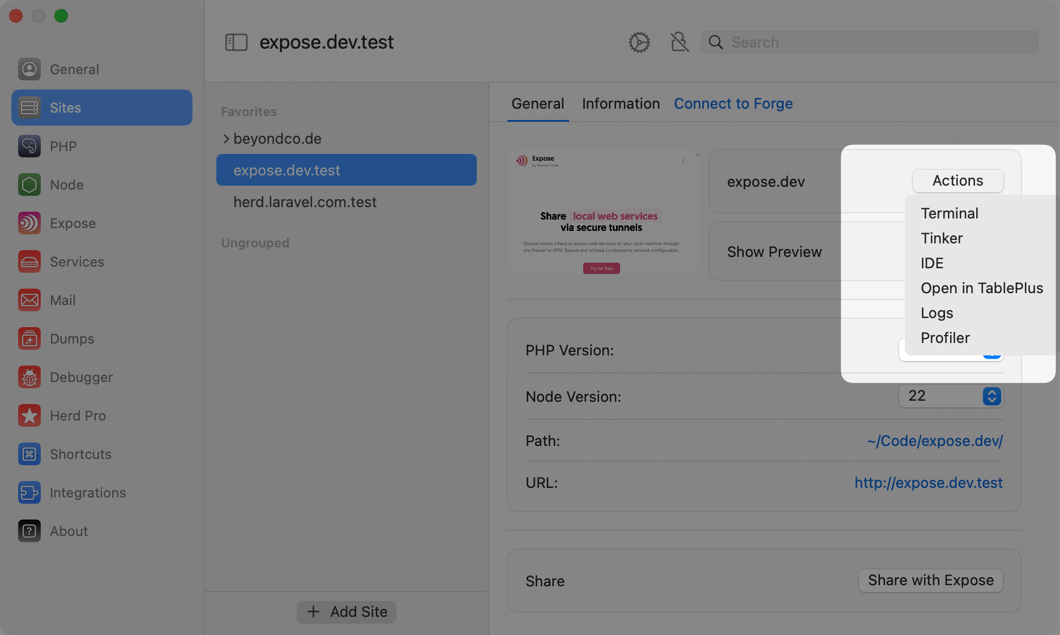Open the Node hexagon icon
The width and height of the screenshot is (1060, 635).
pos(29,185)
